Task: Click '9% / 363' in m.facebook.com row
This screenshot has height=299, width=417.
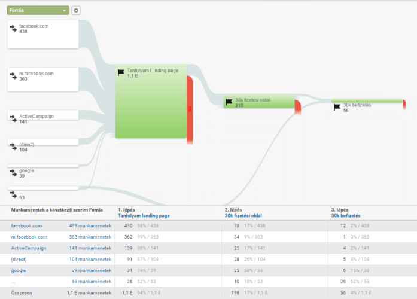Action: coord(254,237)
